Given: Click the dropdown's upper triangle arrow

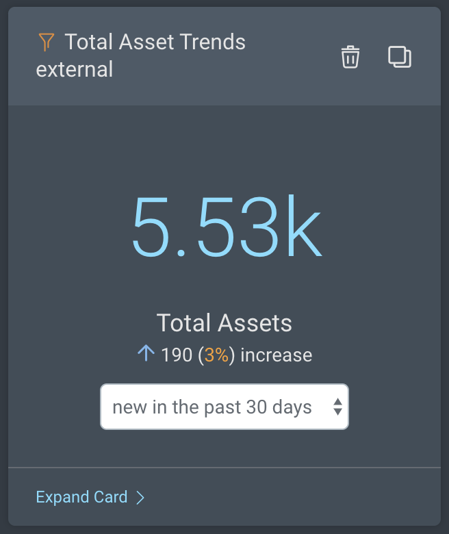Looking at the screenshot, I should (x=337, y=402).
